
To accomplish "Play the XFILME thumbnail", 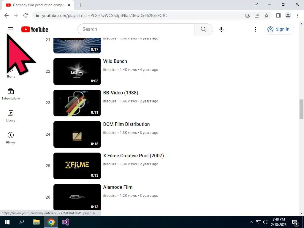I will click(77, 166).
